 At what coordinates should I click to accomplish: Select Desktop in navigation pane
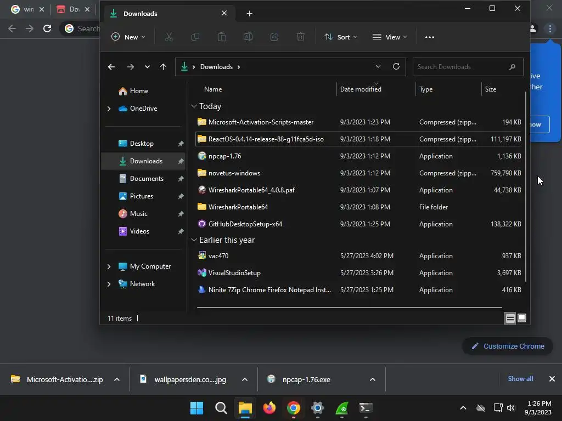click(144, 144)
